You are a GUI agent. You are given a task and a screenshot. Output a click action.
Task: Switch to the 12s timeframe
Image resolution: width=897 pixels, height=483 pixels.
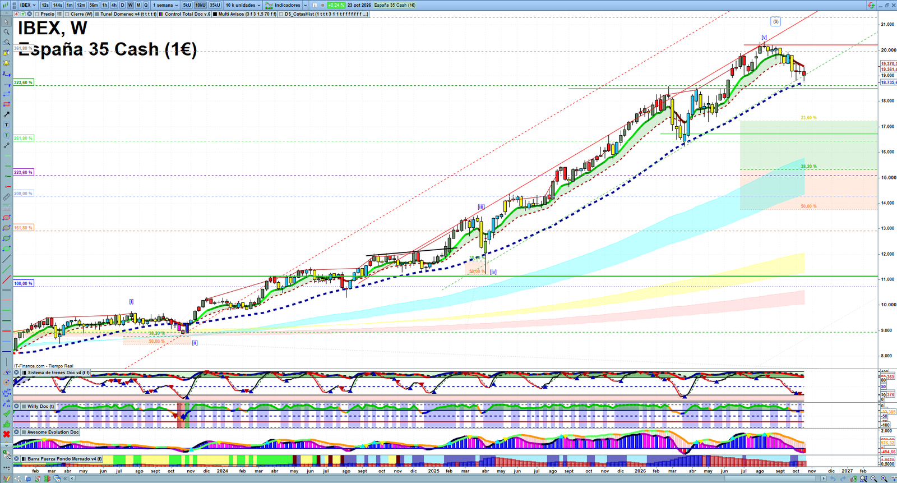click(45, 5)
